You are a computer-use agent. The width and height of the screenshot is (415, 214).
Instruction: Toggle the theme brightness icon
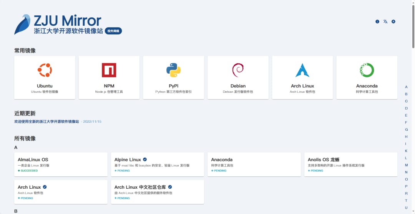point(393,21)
